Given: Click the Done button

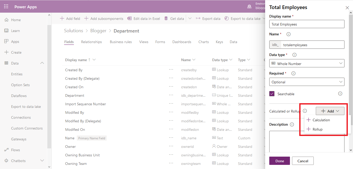Looking at the screenshot, I should click(279, 160).
